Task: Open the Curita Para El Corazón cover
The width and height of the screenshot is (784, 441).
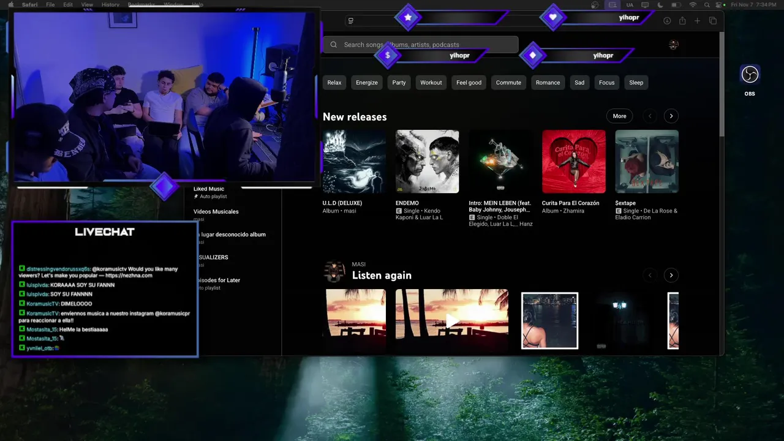Action: click(573, 161)
